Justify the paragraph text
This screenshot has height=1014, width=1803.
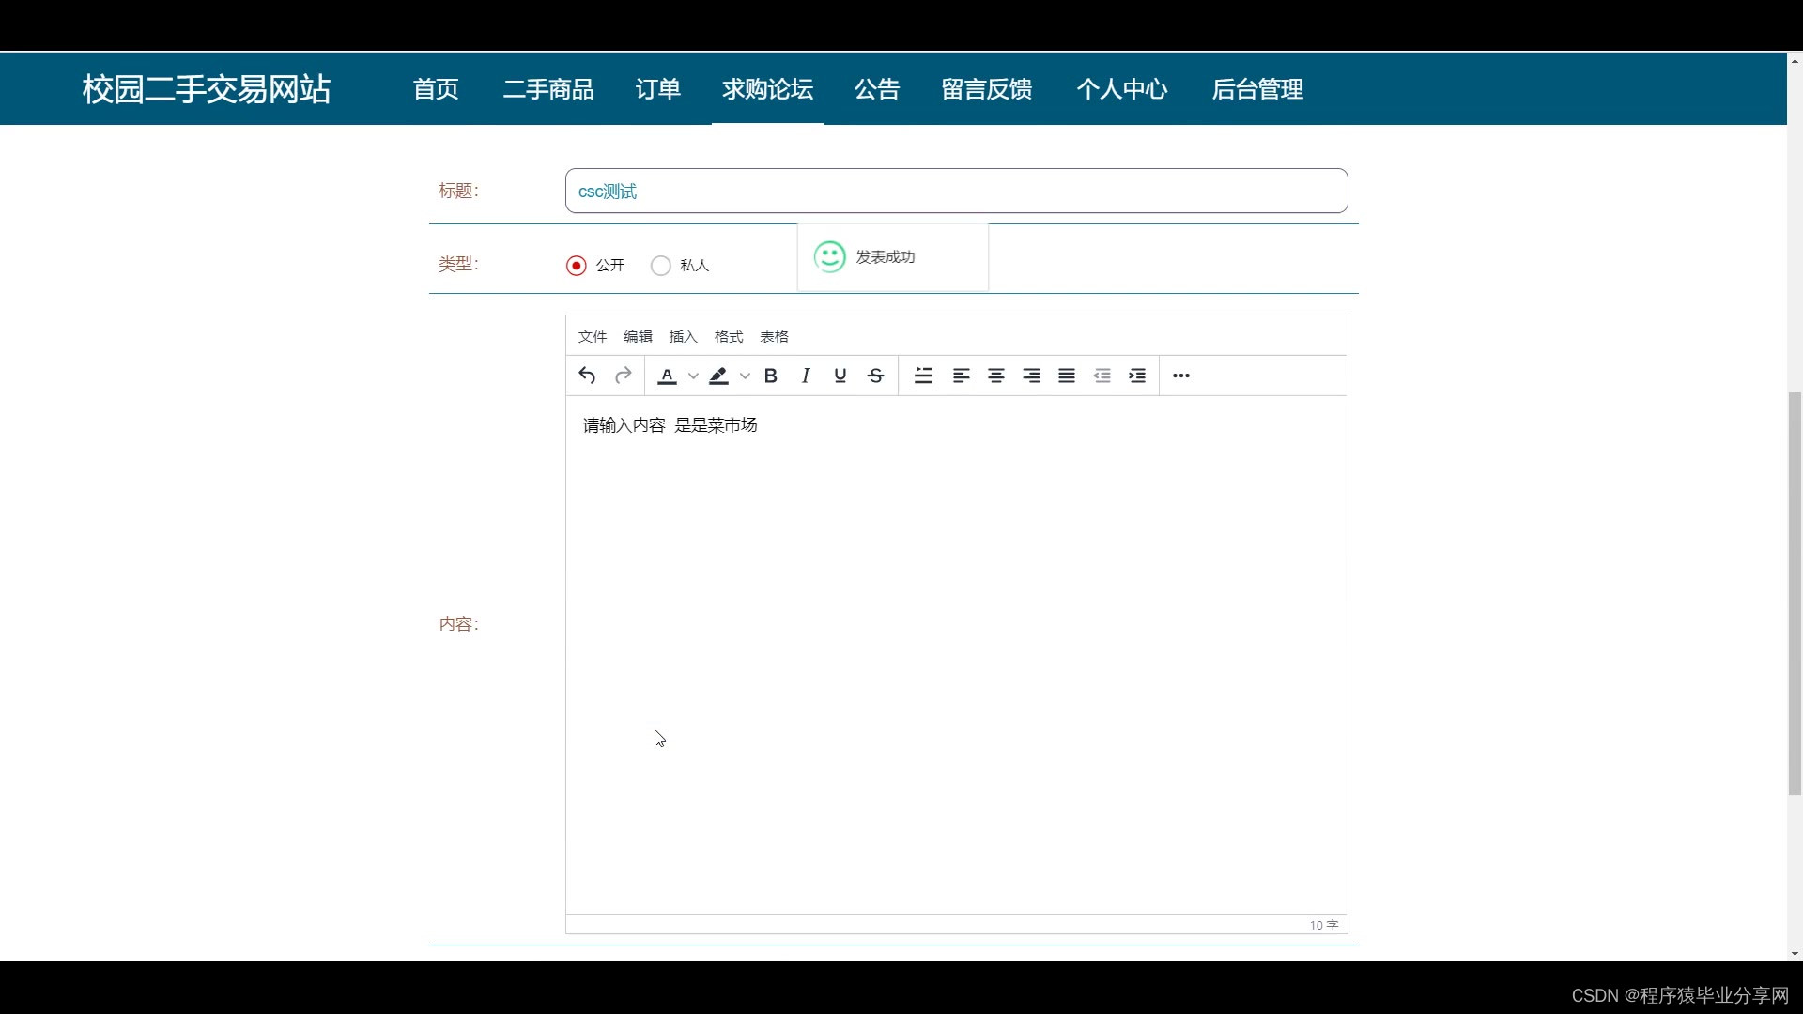[x=1066, y=376]
